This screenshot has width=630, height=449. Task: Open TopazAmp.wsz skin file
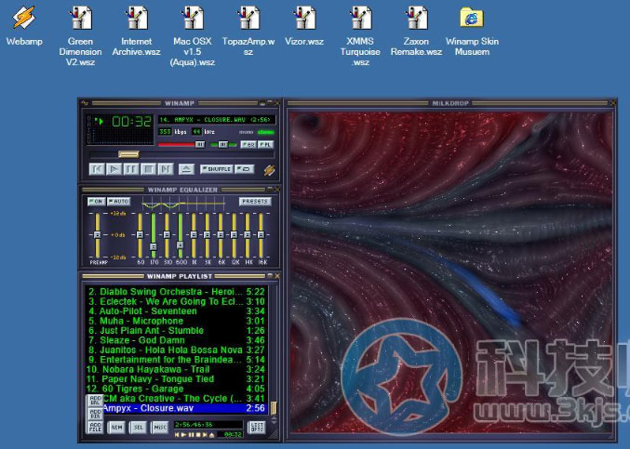(x=248, y=31)
